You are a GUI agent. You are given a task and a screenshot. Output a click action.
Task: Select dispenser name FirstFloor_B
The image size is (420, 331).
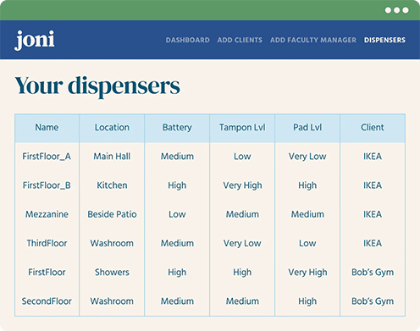click(x=47, y=185)
